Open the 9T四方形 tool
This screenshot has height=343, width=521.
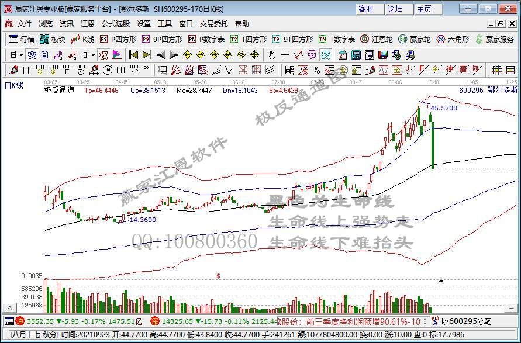293,40
